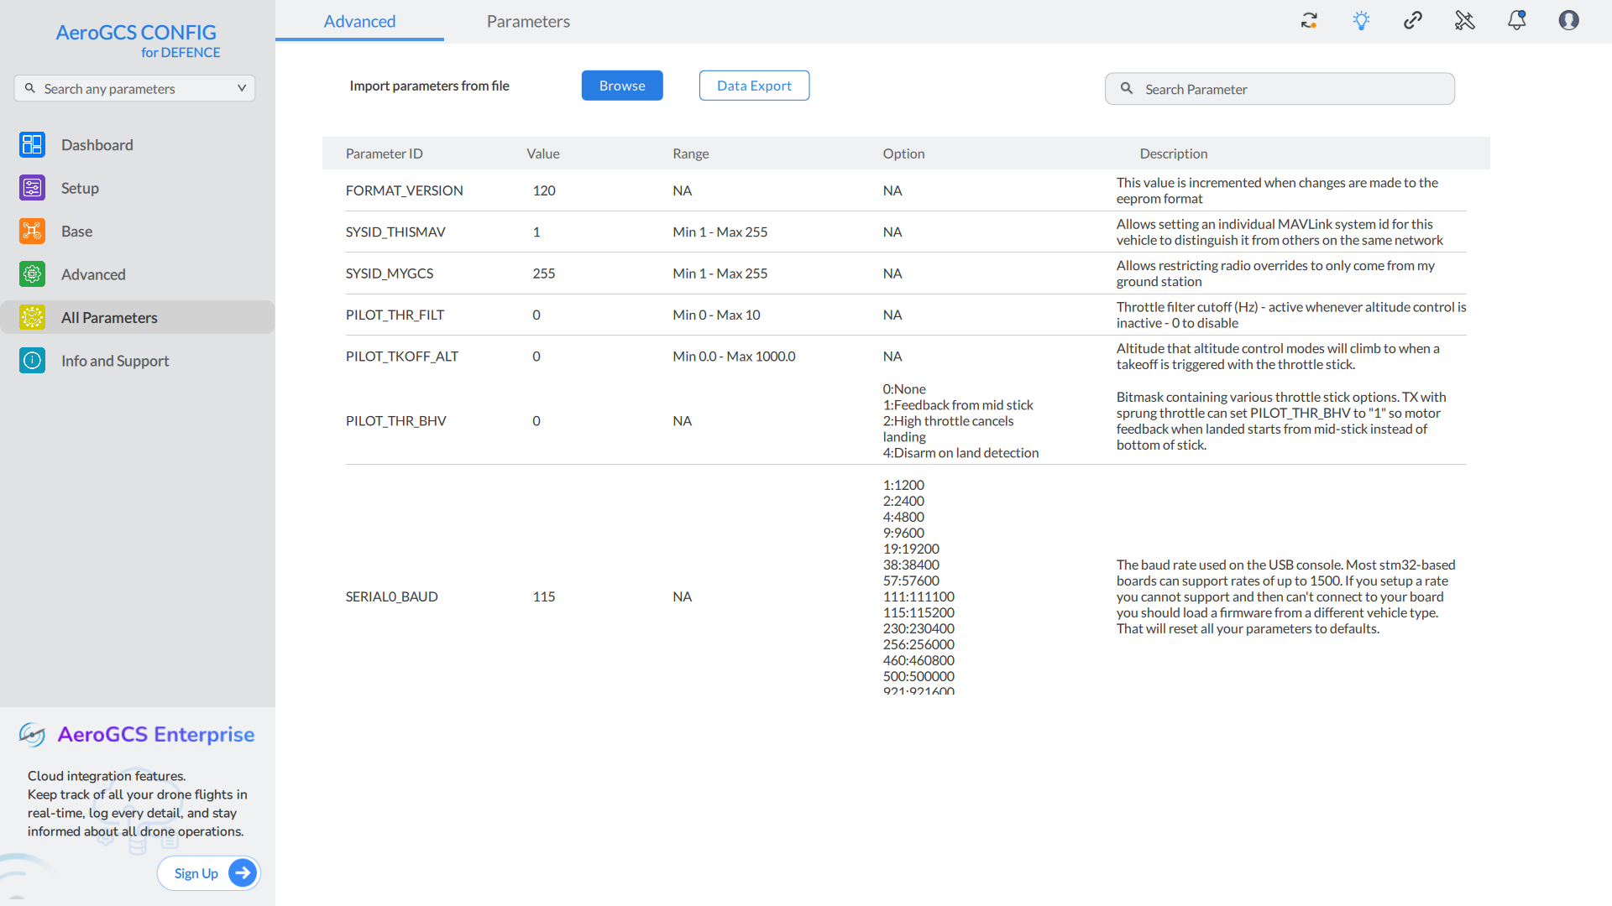The image size is (1612, 906).
Task: Click the Description column header
Action: pyautogui.click(x=1174, y=154)
